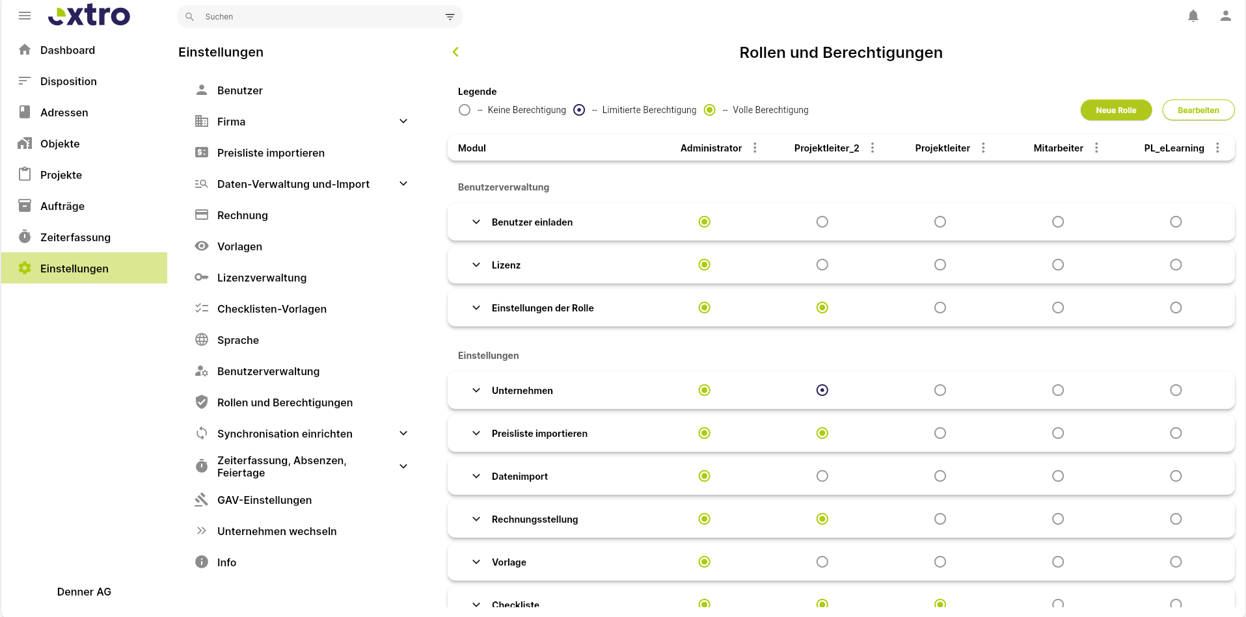The height and width of the screenshot is (617, 1246).
Task: Go back using the green chevron
Action: pyautogui.click(x=455, y=52)
